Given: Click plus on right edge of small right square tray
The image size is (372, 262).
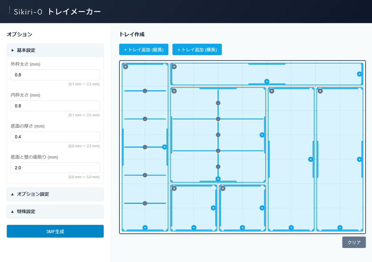Looking at the screenshot, I should (x=262, y=208).
